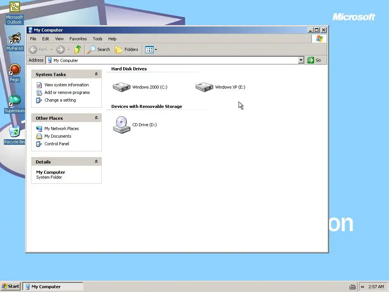Screen dimensions: 389x292
Task: Click the Other Places panel title
Action: pyautogui.click(x=49, y=118)
